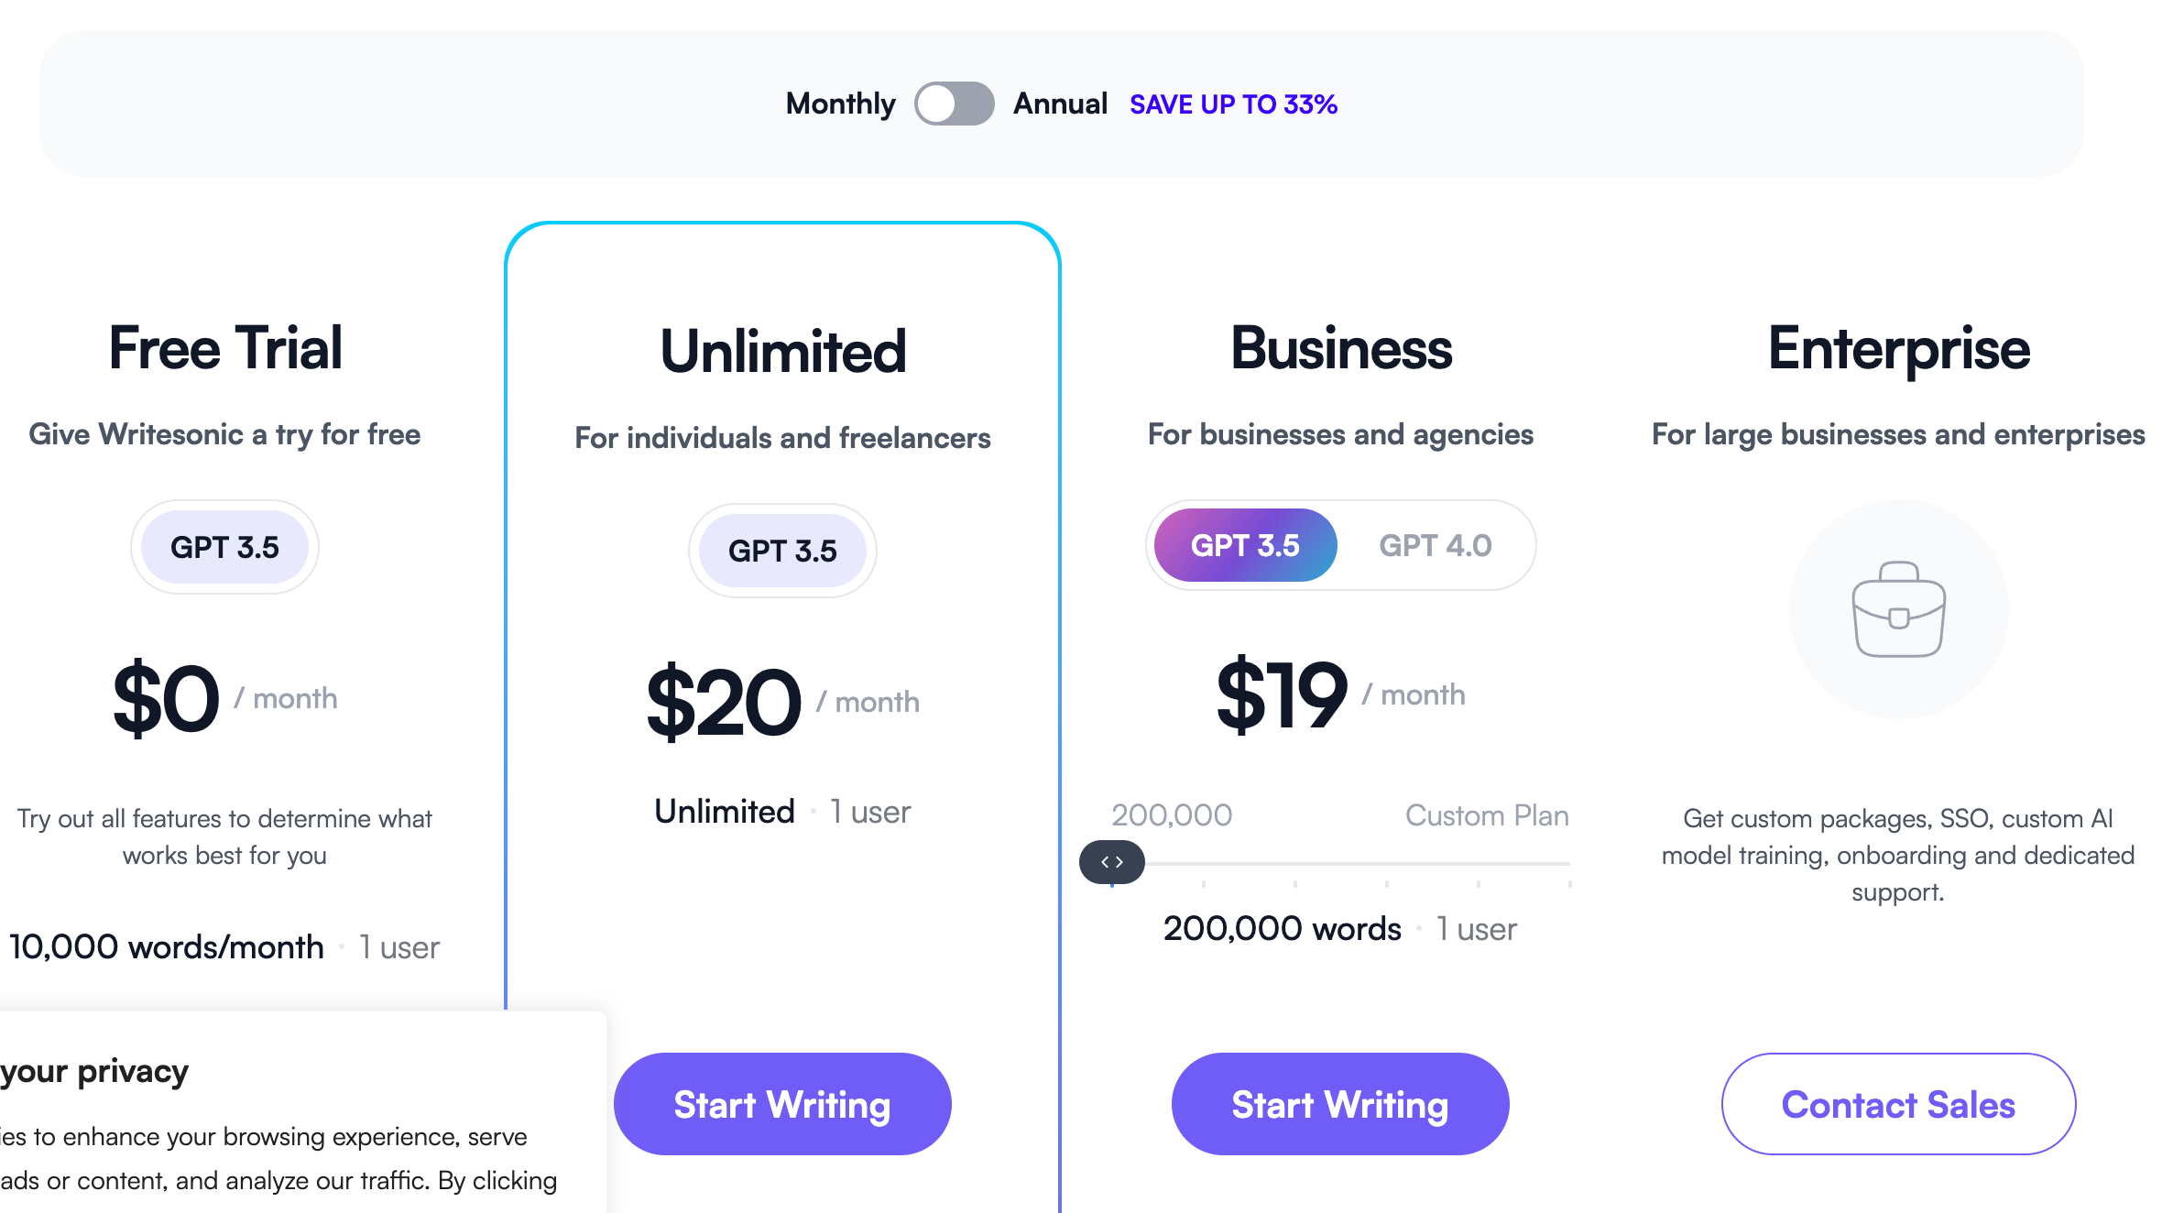Click the 200,000 words label under Business

[x=1282, y=927]
